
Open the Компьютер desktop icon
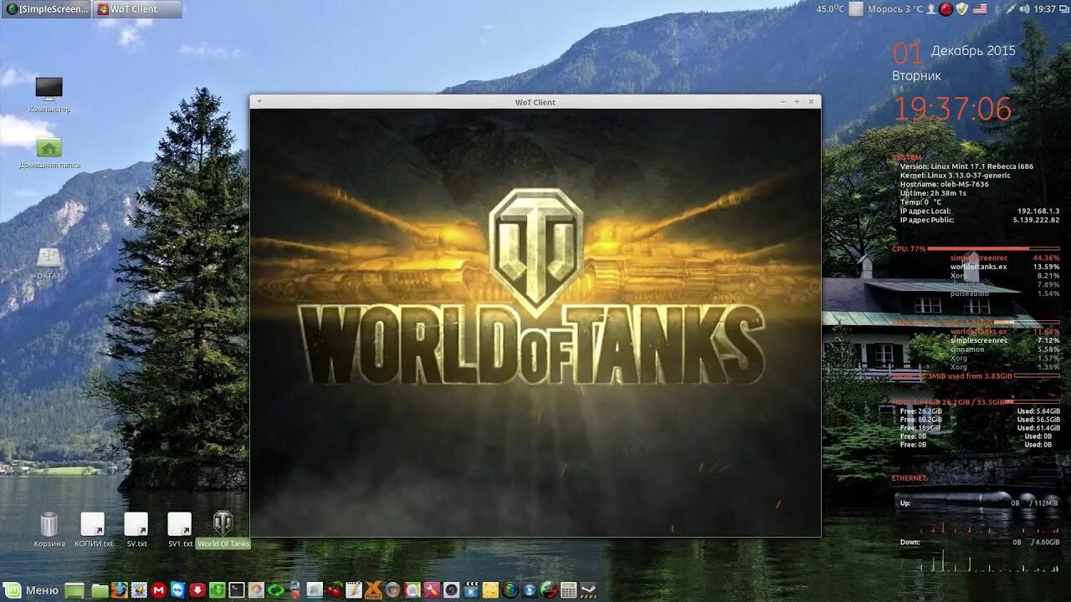[x=49, y=94]
